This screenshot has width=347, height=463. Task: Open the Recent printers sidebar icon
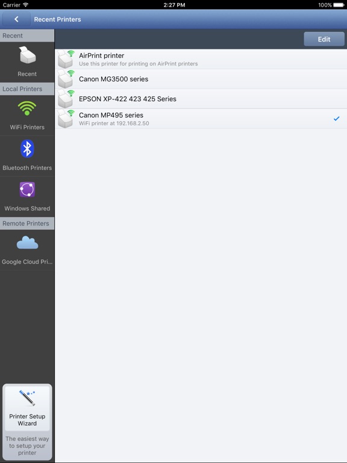point(28,55)
